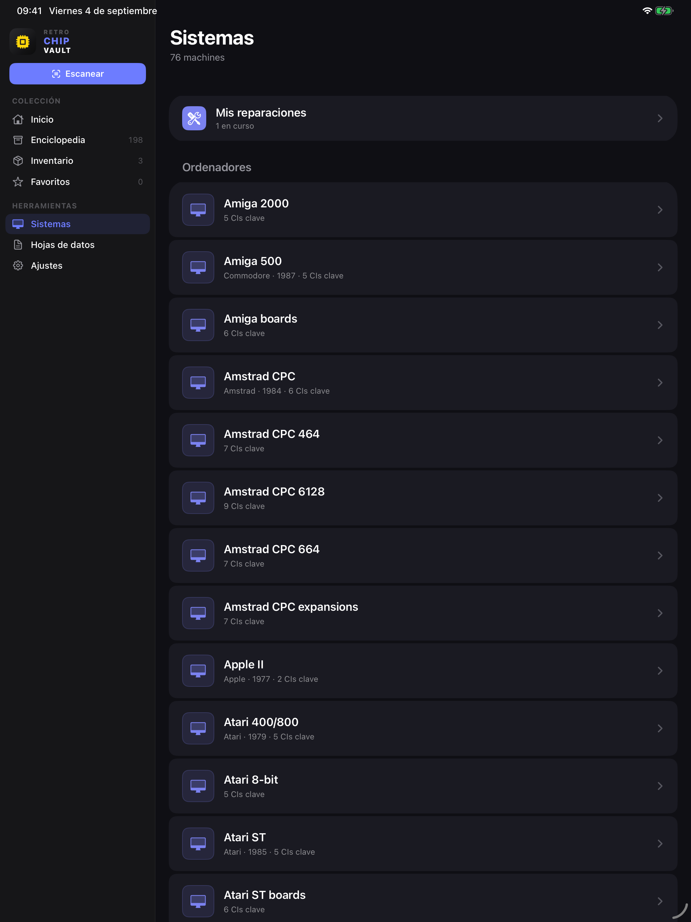Click the Inventario cube icon

coord(18,161)
